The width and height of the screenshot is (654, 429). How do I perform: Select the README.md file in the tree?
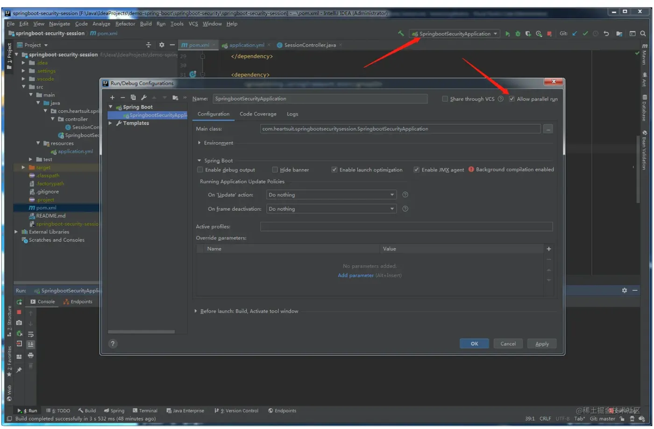tap(51, 216)
